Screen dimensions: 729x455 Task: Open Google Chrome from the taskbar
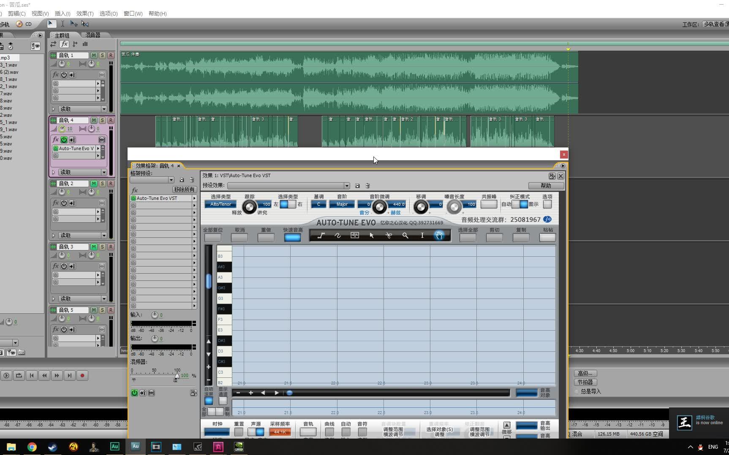pyautogui.click(x=32, y=447)
